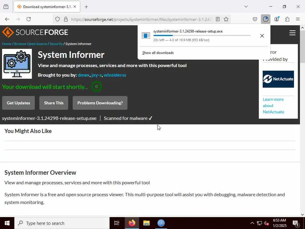Click download progress bar
This screenshot has height=229, width=305.
tap(202, 35)
